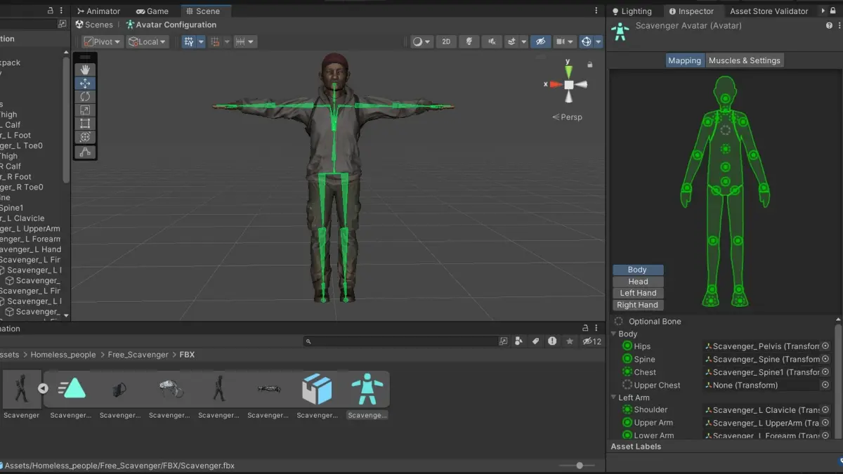Switch to the Game tab
843x474 pixels.
(152, 11)
